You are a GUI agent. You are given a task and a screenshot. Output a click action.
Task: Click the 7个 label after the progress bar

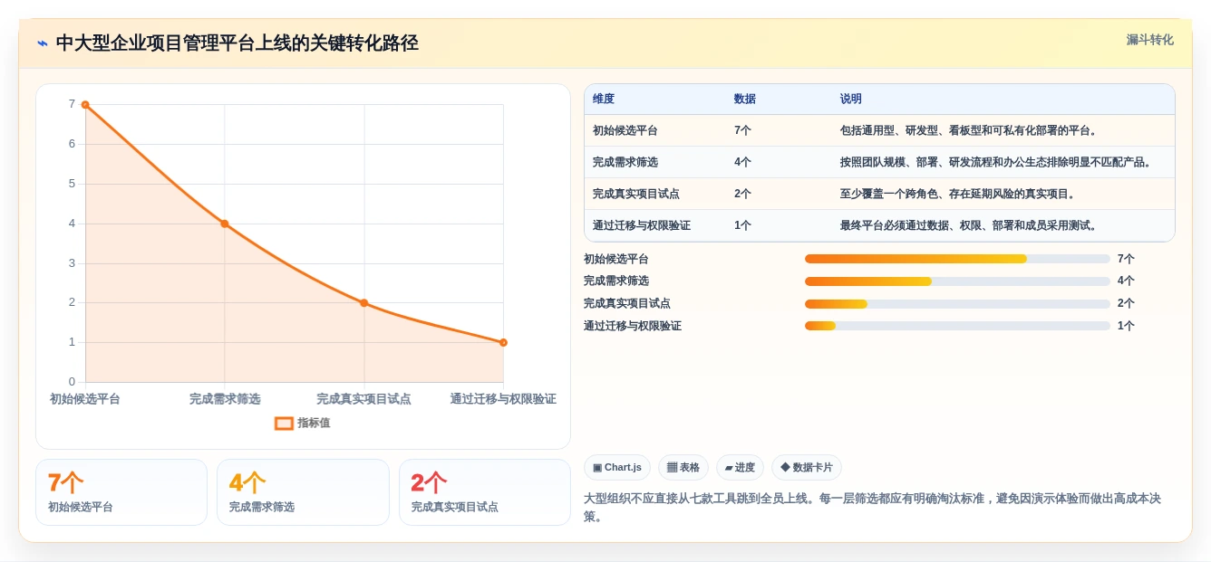[x=1126, y=259]
